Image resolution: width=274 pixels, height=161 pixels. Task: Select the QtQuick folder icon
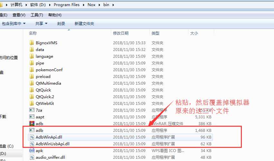[32, 90]
